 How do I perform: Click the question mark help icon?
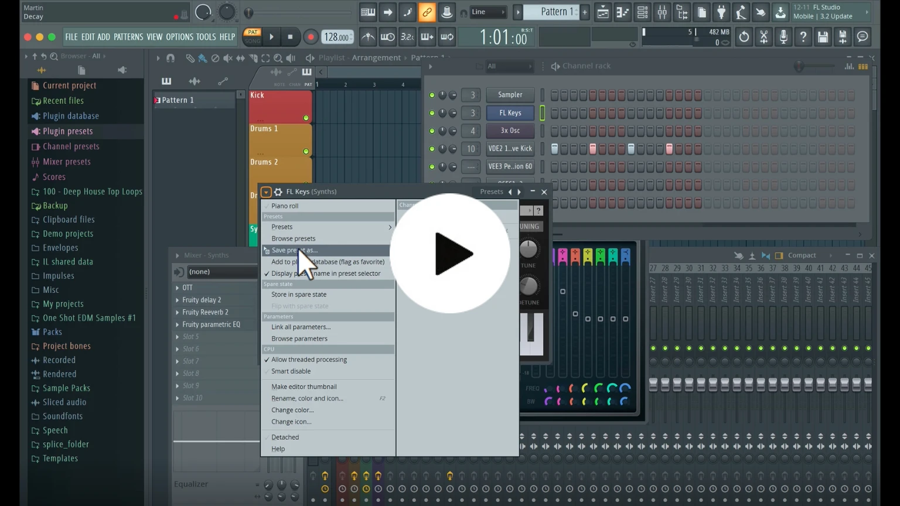803,37
